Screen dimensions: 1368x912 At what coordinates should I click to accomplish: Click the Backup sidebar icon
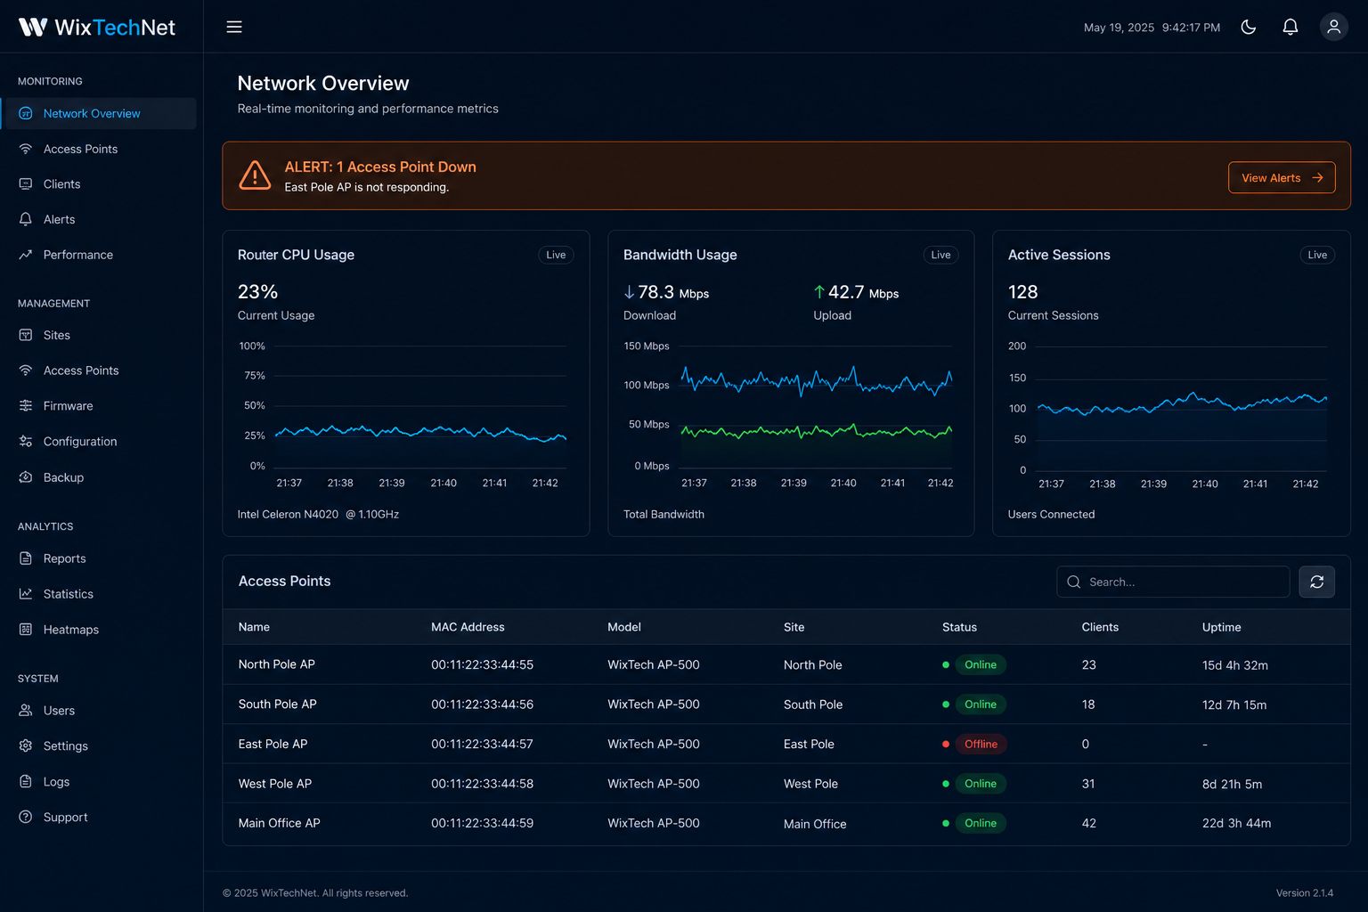point(26,477)
